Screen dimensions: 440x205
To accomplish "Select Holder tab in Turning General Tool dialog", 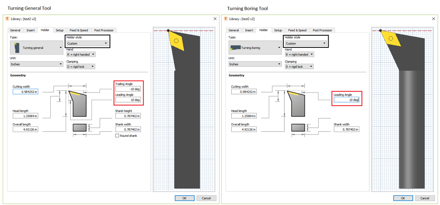I will coord(45,30).
